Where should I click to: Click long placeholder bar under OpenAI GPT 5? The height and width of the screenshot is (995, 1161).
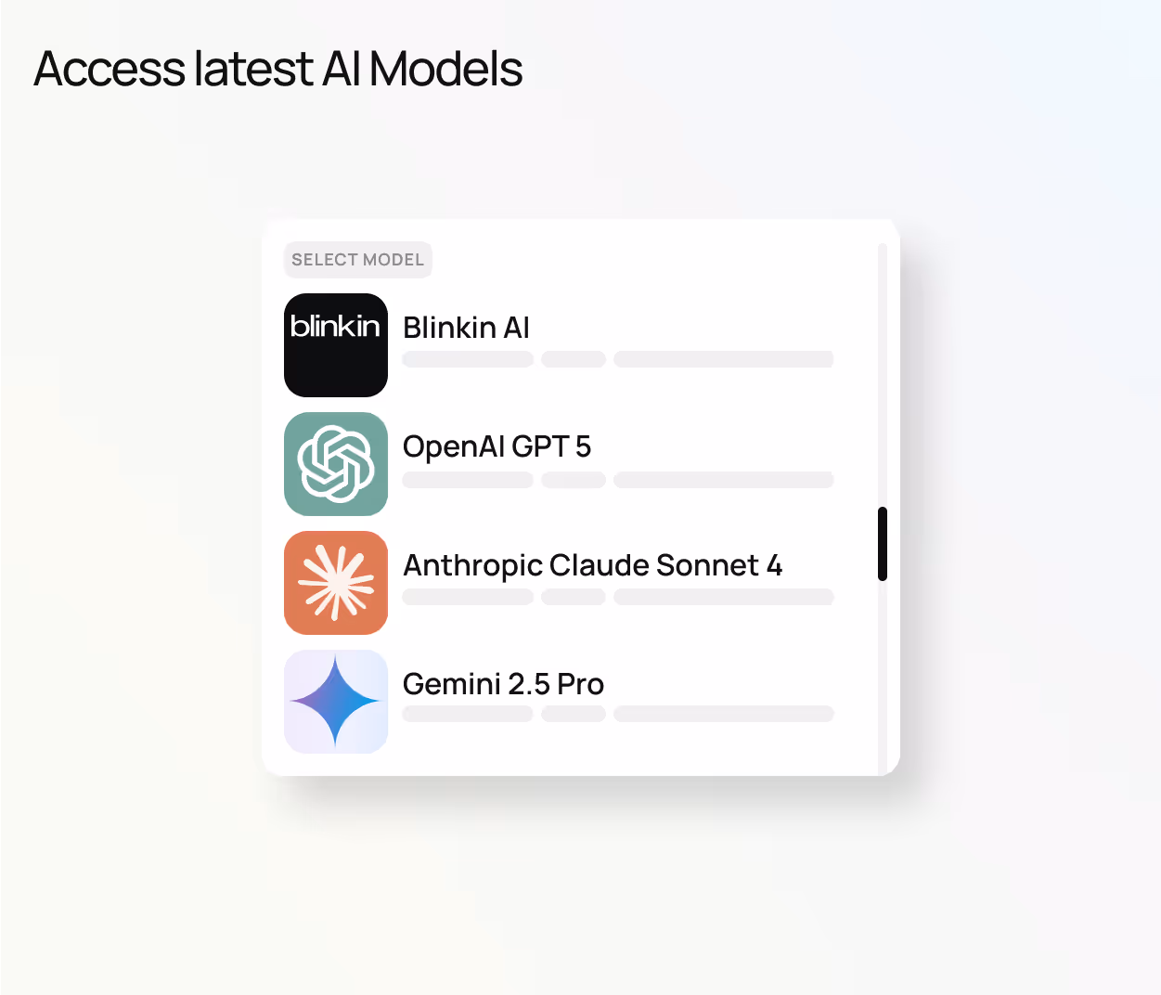pyautogui.click(x=724, y=480)
